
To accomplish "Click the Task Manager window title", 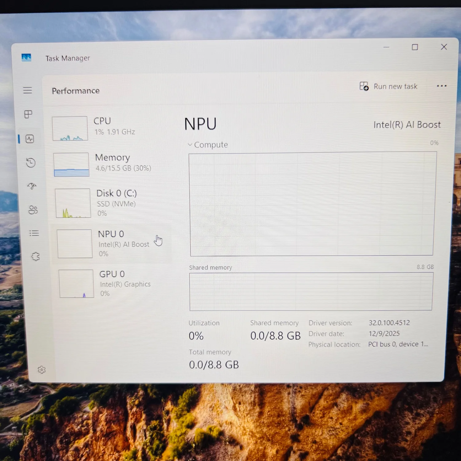I will (68, 58).
